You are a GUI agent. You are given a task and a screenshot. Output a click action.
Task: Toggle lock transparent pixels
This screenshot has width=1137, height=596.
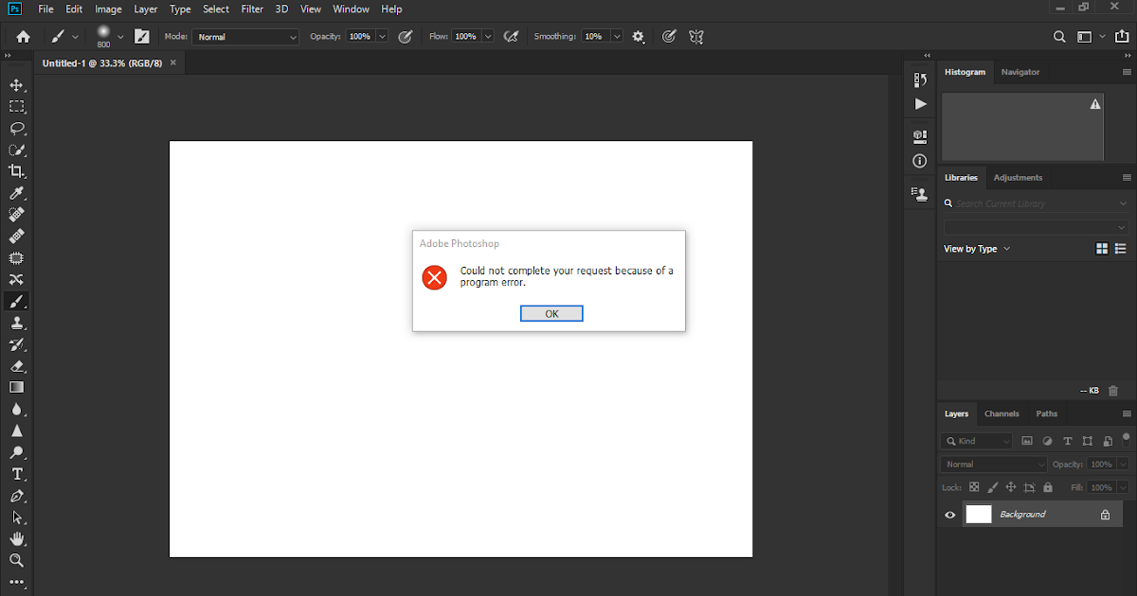(974, 487)
